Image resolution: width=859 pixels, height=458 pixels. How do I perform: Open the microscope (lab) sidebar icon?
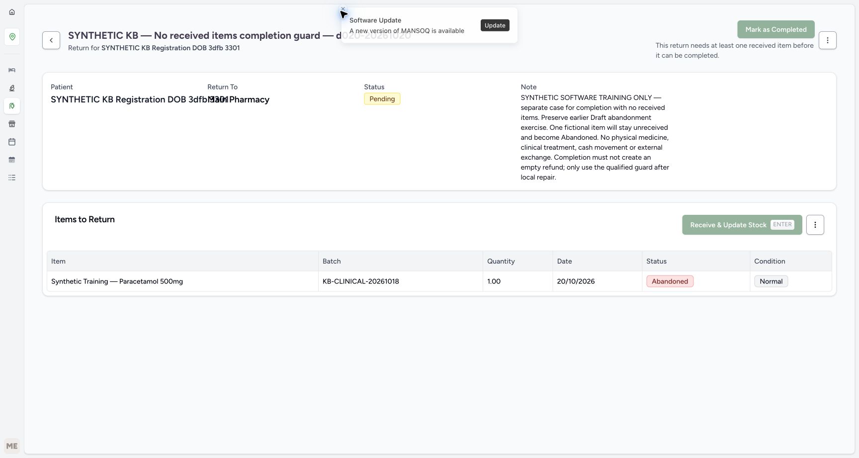click(x=12, y=88)
